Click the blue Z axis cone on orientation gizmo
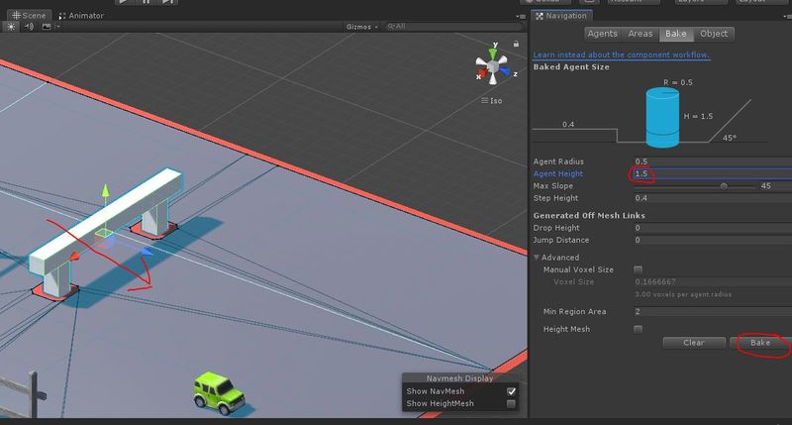Screen dimensions: 792x425 [506, 71]
